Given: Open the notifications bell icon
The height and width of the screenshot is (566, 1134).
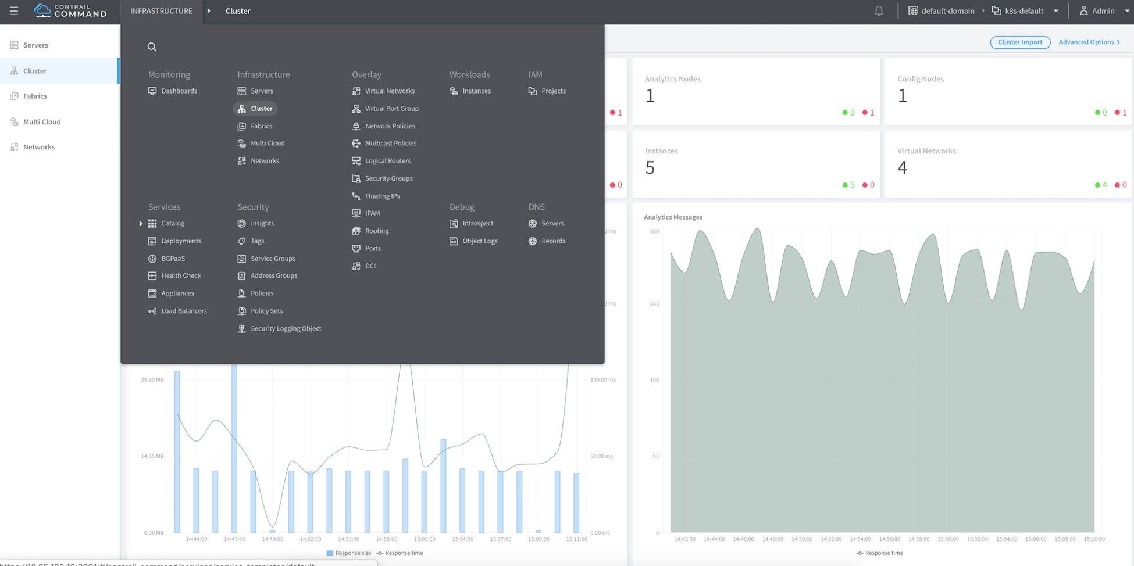Looking at the screenshot, I should pos(879,11).
